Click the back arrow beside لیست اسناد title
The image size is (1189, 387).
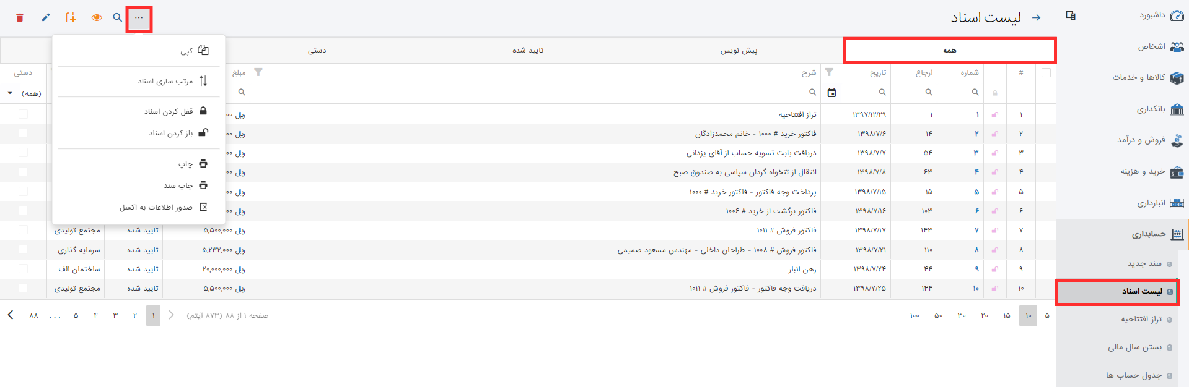(x=1036, y=18)
